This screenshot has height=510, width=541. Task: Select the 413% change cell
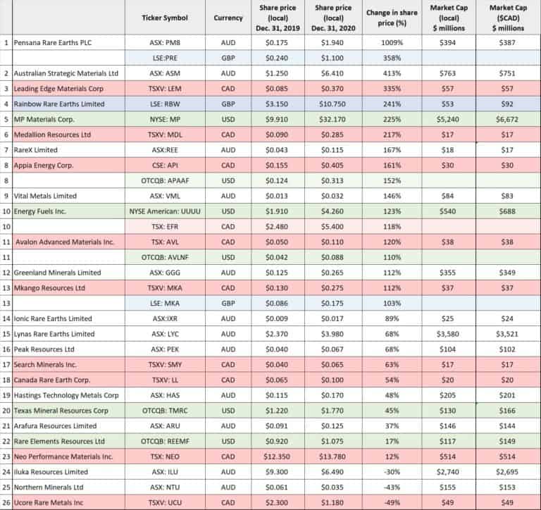point(392,73)
